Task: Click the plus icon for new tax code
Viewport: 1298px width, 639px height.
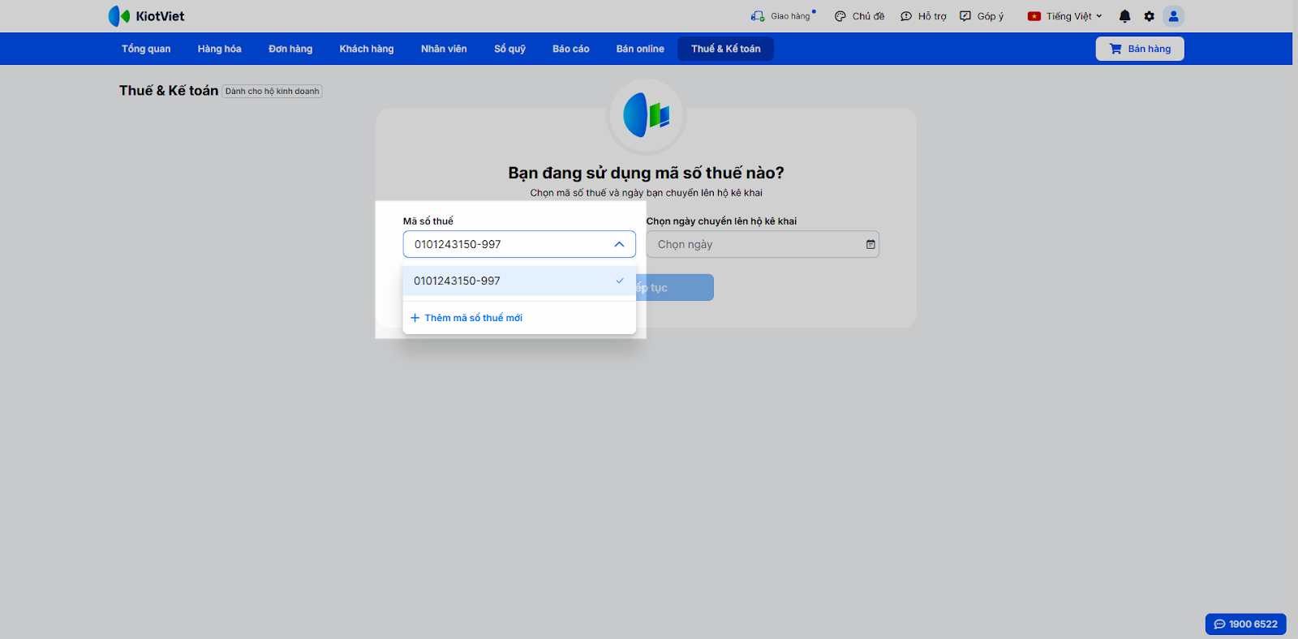Action: (415, 318)
